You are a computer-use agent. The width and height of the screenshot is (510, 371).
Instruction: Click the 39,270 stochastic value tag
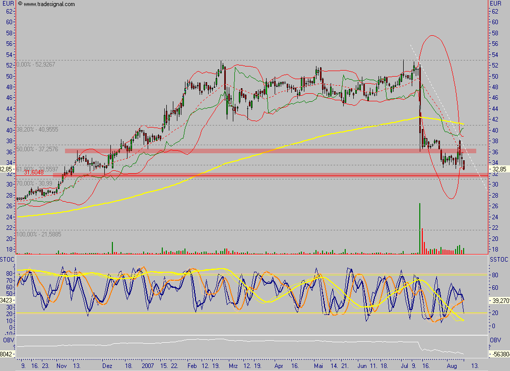(499, 301)
